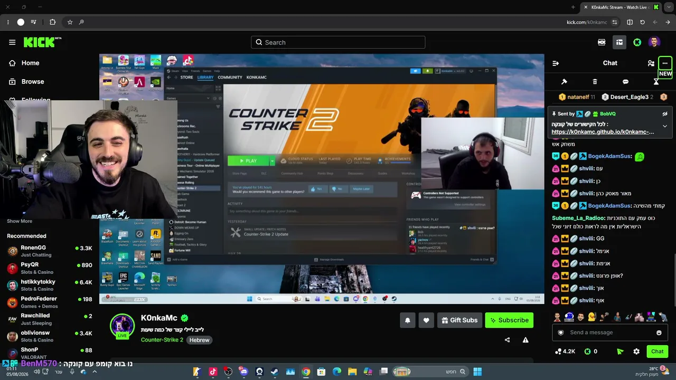The height and width of the screenshot is (380, 676).
Task: Click Desert_Eagle3 on the leaderboard
Action: point(628,97)
